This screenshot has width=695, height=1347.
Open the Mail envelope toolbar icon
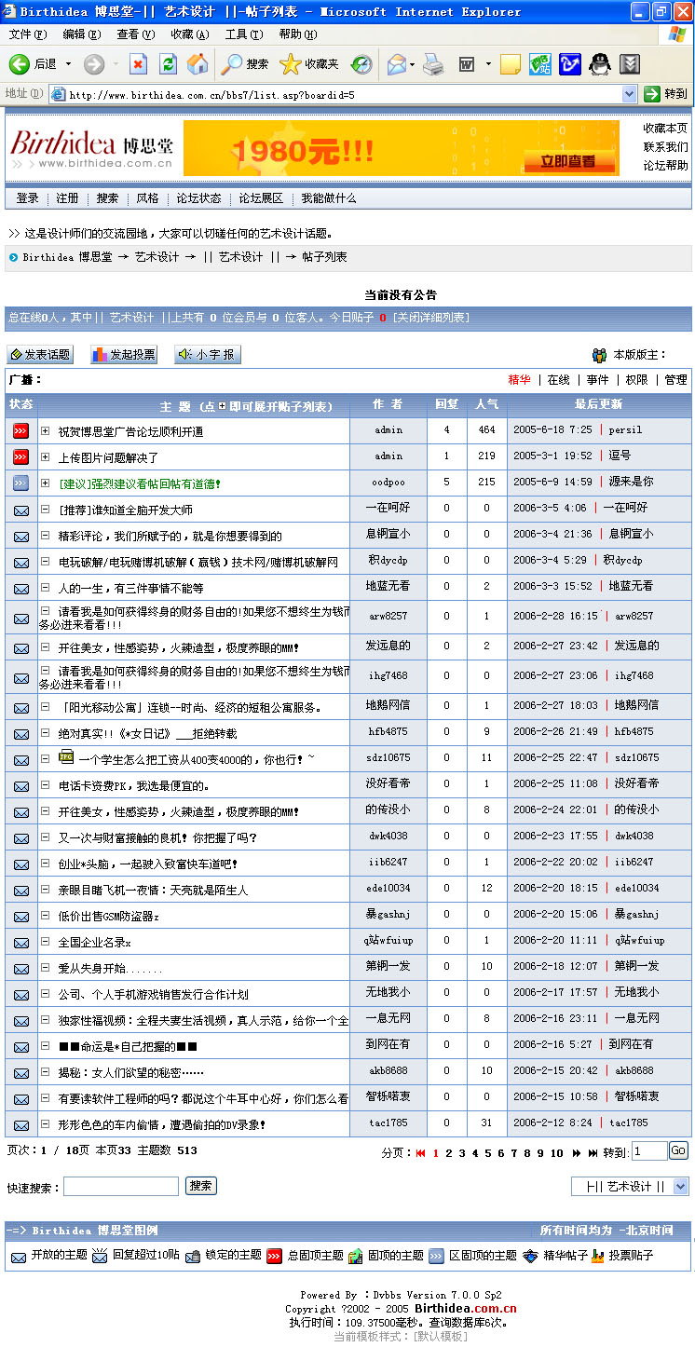pos(397,64)
